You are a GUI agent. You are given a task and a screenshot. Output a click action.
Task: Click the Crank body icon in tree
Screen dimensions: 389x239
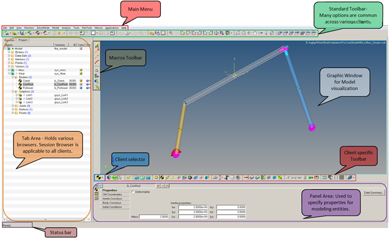(21, 81)
